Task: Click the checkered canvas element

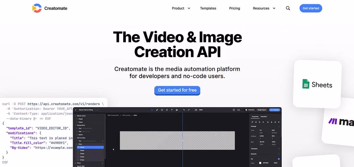Action: [x=177, y=141]
